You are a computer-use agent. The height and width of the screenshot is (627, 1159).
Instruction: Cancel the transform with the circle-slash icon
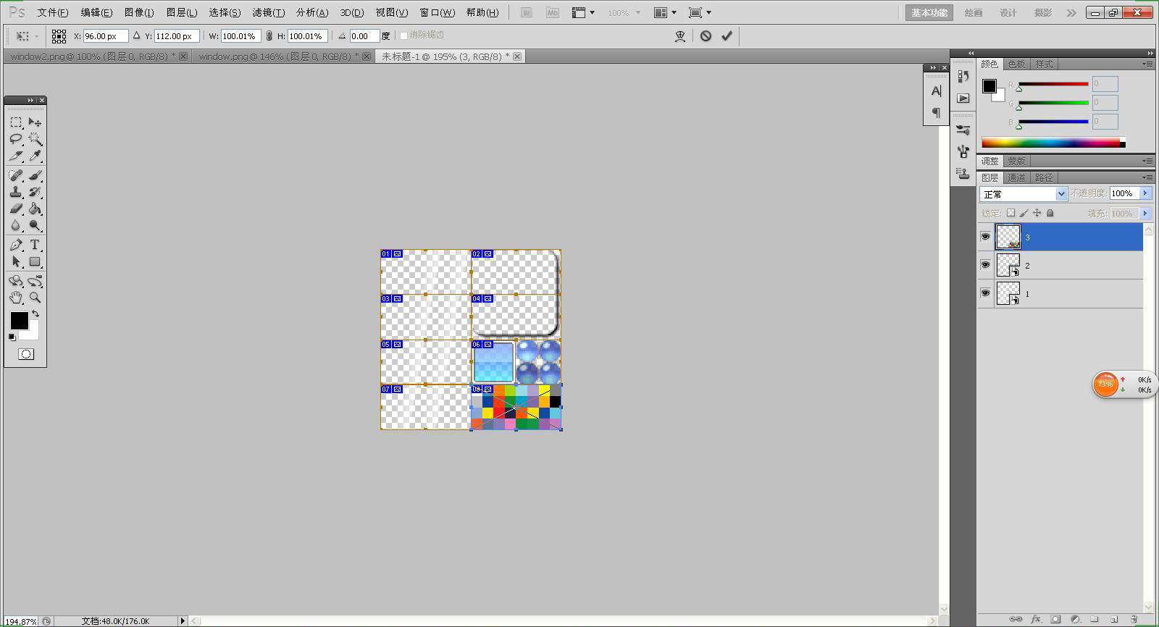pos(706,35)
